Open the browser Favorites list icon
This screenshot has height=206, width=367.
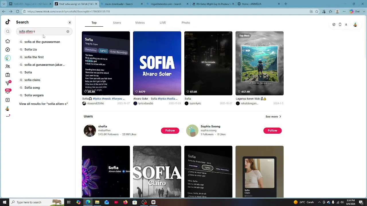[x=331, y=12]
